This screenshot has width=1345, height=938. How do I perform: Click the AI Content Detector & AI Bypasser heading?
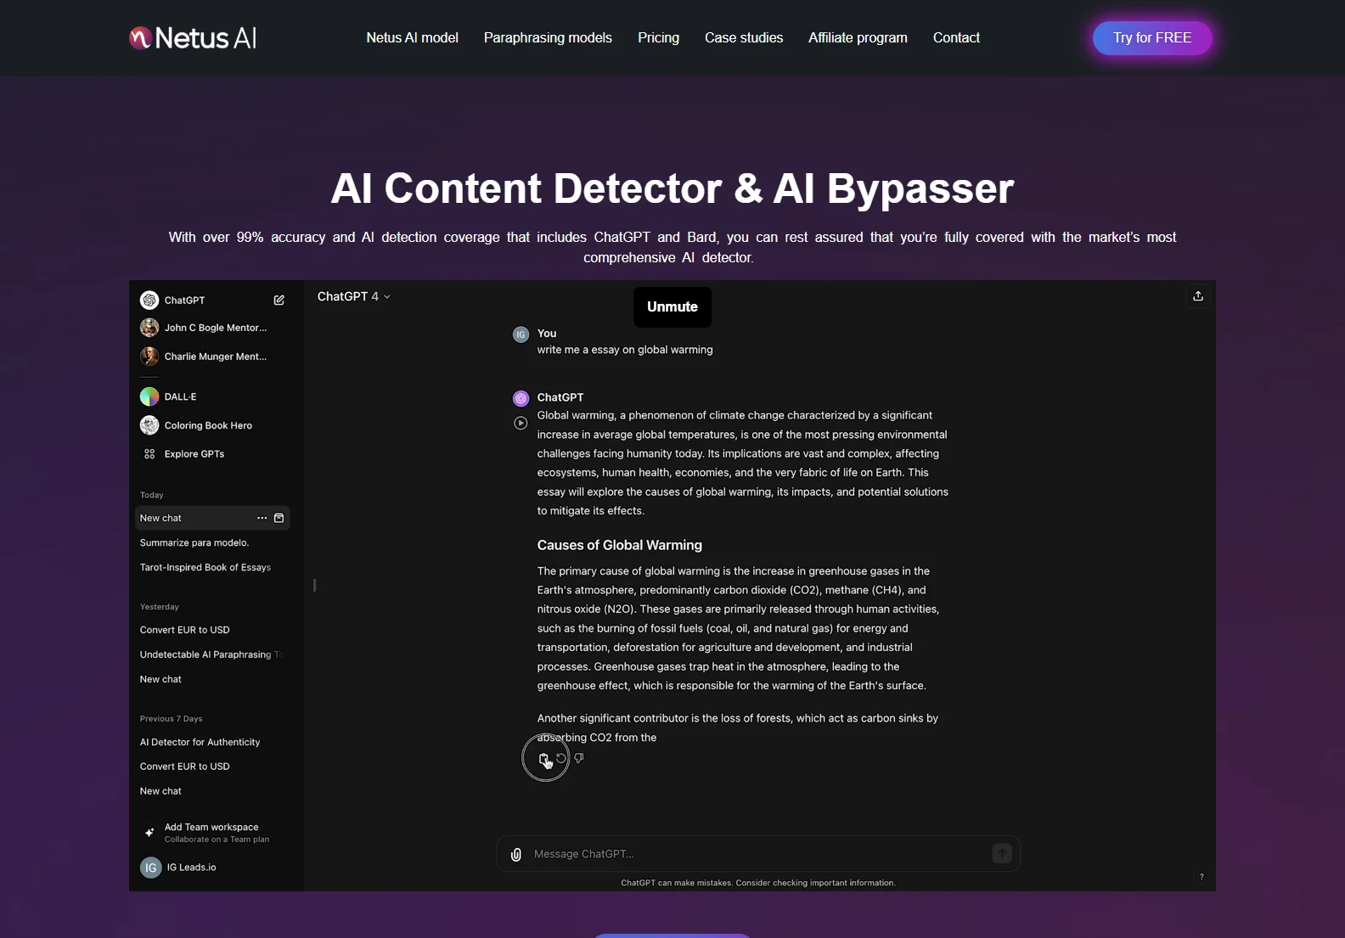[672, 188]
